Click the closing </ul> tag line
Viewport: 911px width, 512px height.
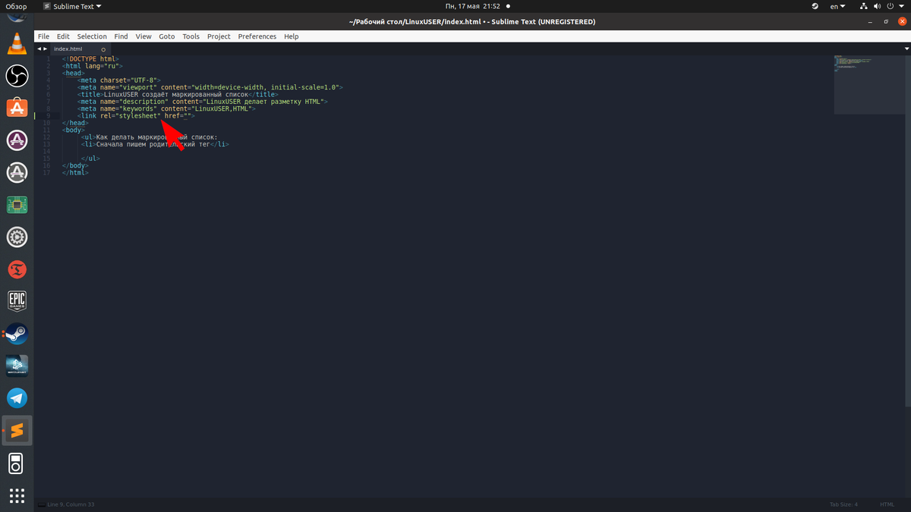[x=90, y=158]
